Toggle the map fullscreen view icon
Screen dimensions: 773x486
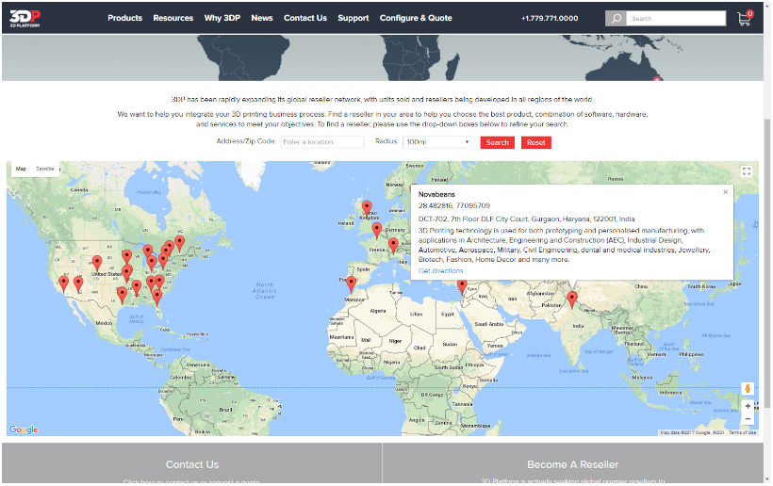pyautogui.click(x=747, y=171)
